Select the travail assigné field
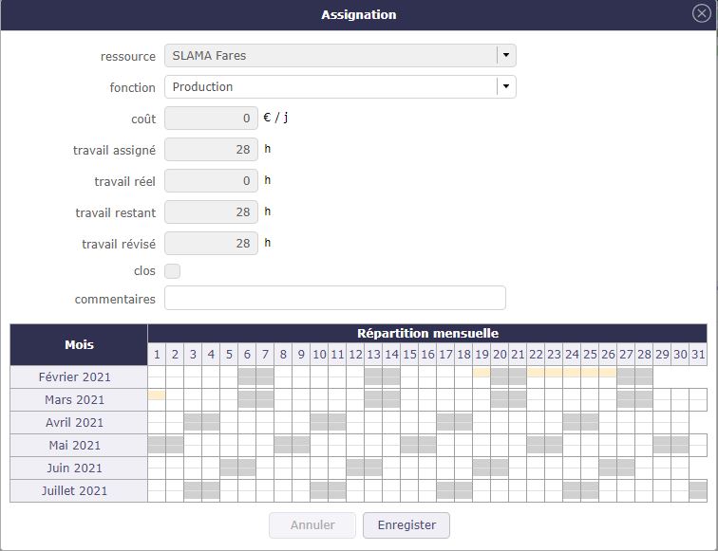This screenshot has height=551, width=718. click(211, 150)
